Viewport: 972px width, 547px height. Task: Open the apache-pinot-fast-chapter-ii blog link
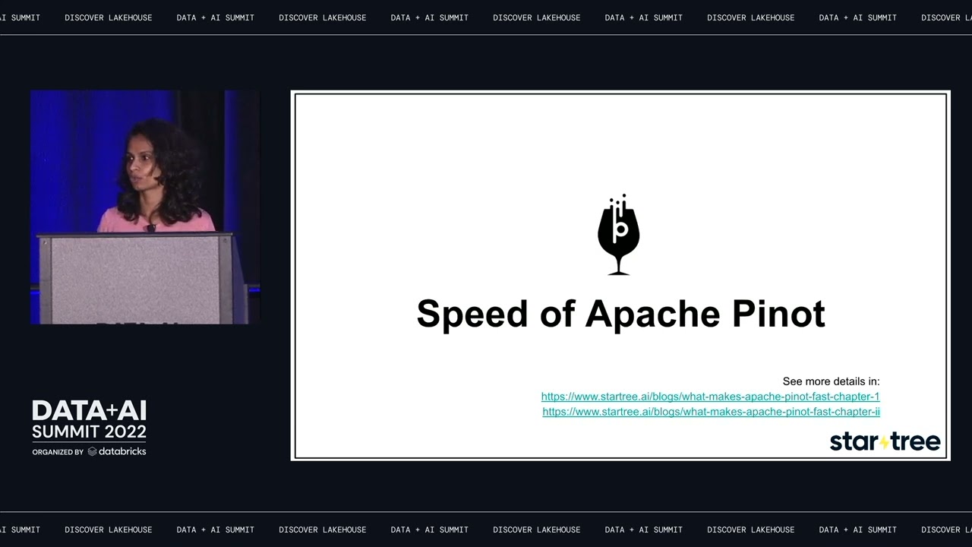pos(711,412)
